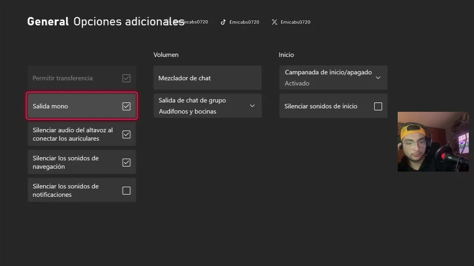
Task: Uncheck silenciar audio del altavoz al conectar auriculares
Action: pyautogui.click(x=126, y=134)
